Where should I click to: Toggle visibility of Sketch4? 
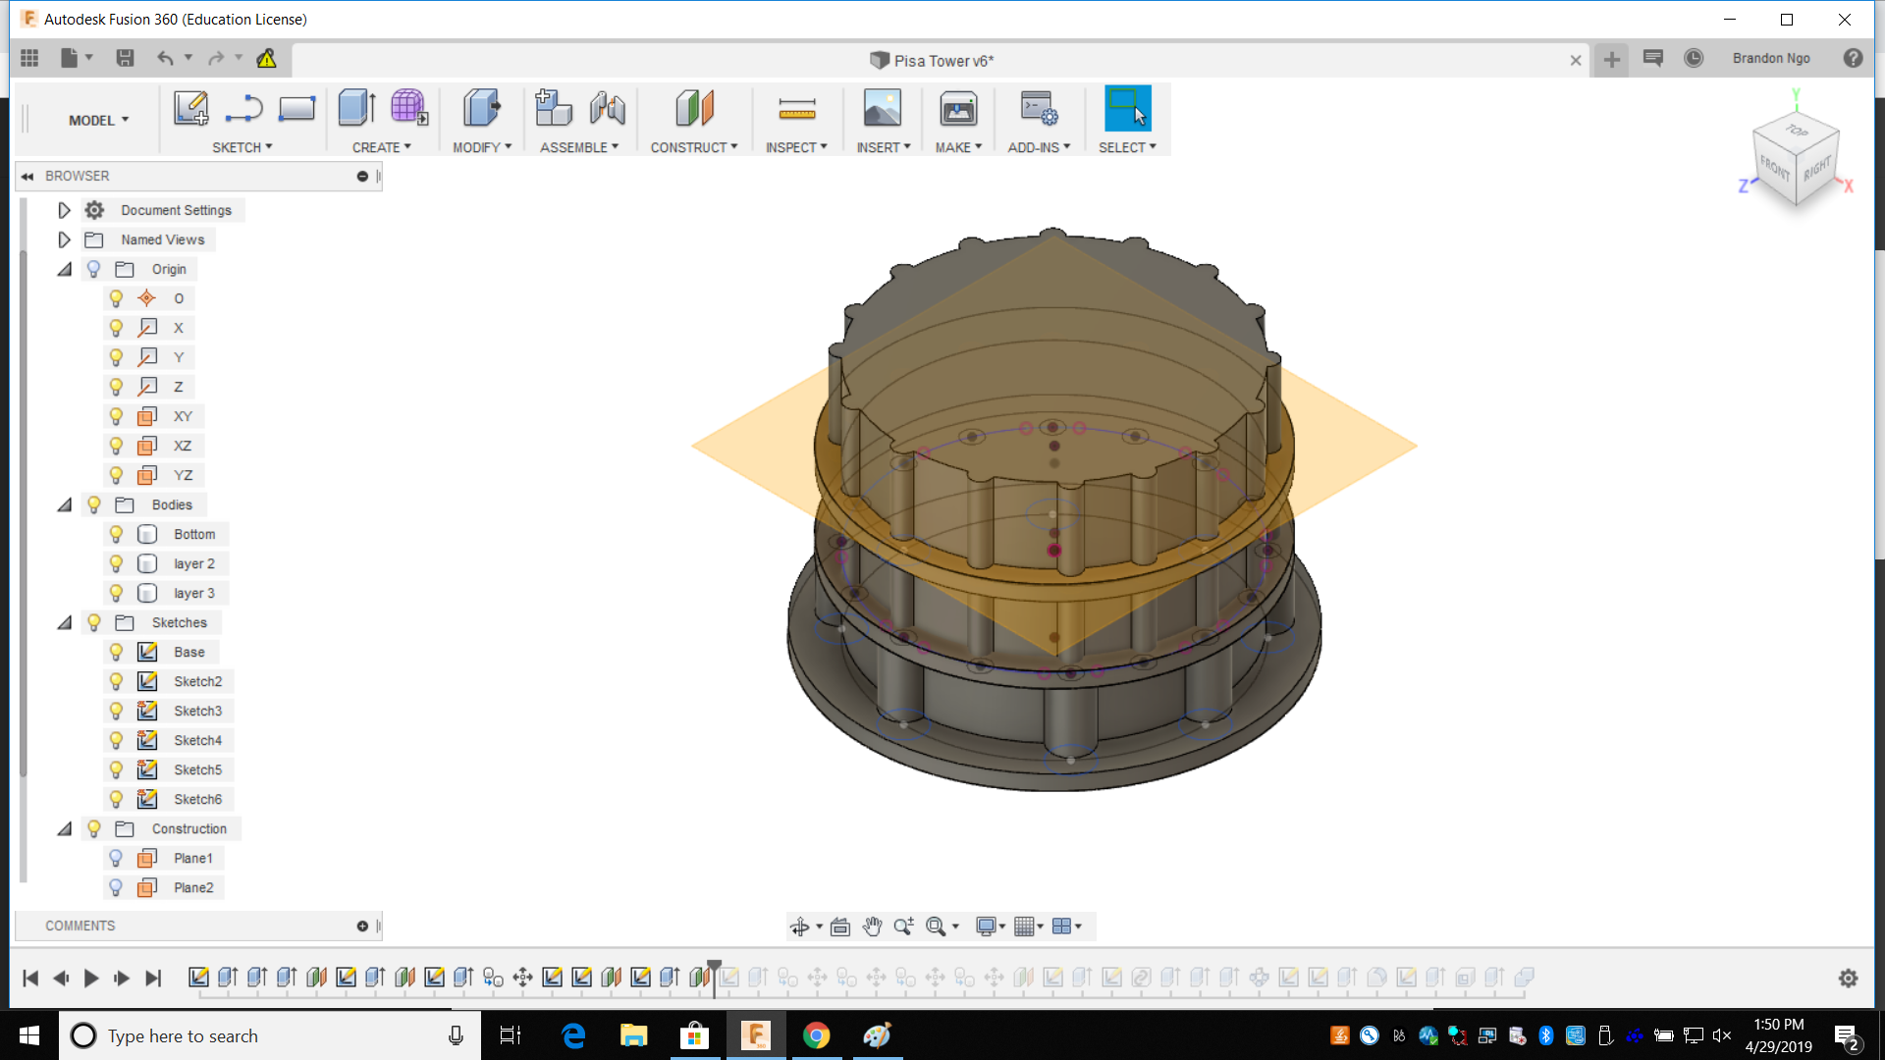(x=116, y=740)
